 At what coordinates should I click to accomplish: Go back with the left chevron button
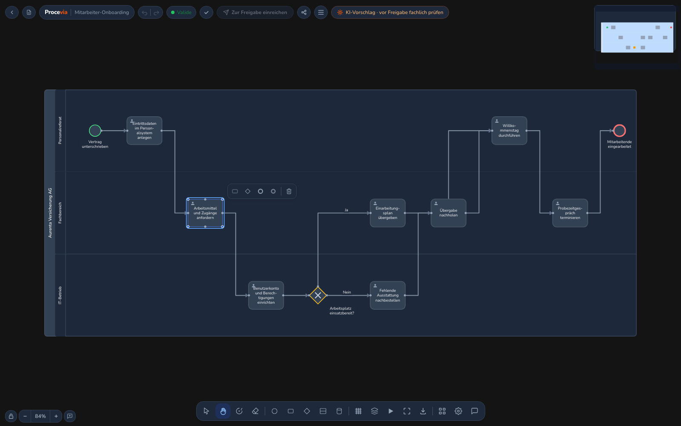tap(12, 12)
